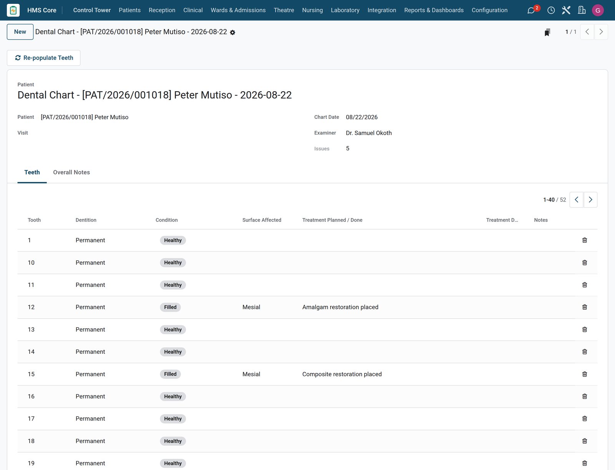Open the HMS Core app logo

[x=13, y=10]
